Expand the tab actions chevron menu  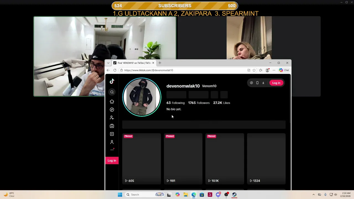click(x=108, y=63)
